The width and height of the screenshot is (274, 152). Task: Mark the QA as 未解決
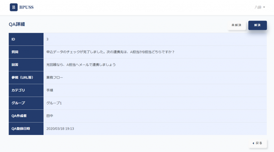point(237,25)
